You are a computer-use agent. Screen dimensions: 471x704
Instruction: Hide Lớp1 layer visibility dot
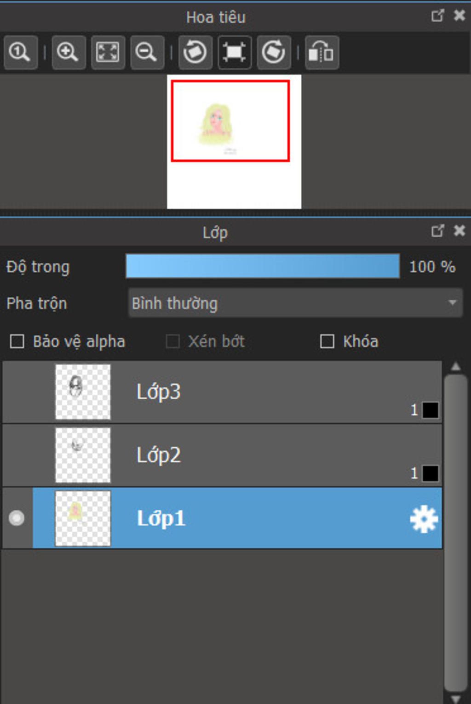coord(17,518)
